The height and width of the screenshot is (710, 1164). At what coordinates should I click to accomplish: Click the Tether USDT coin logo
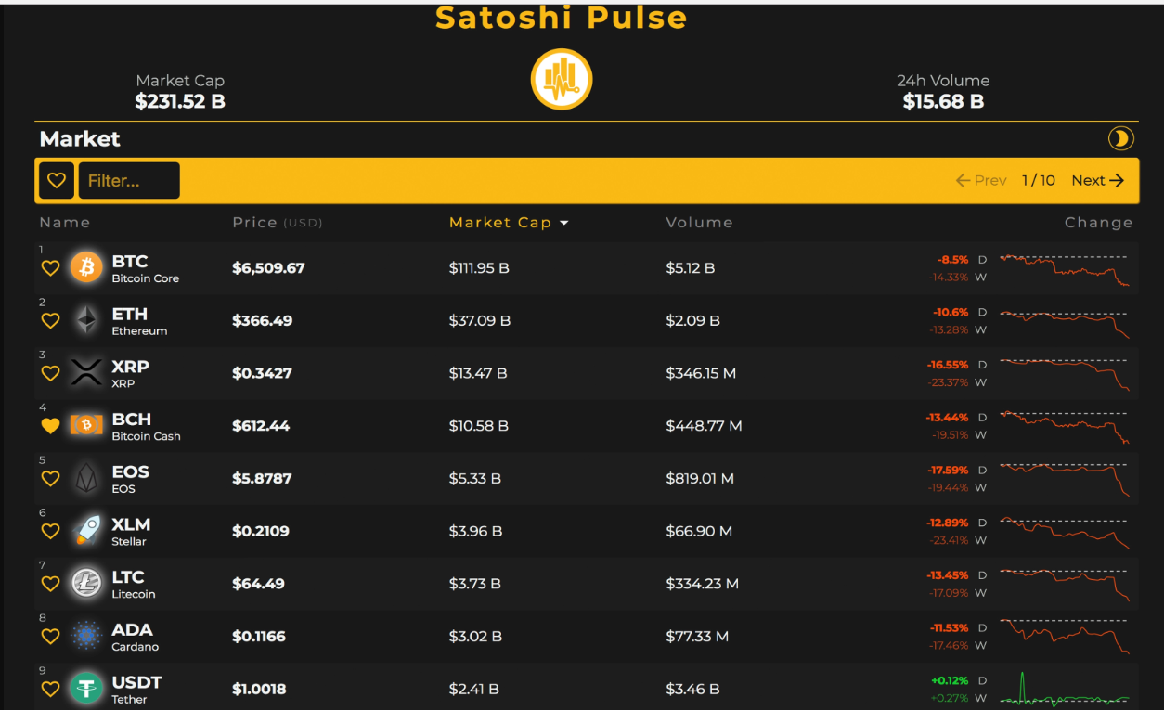click(x=85, y=689)
